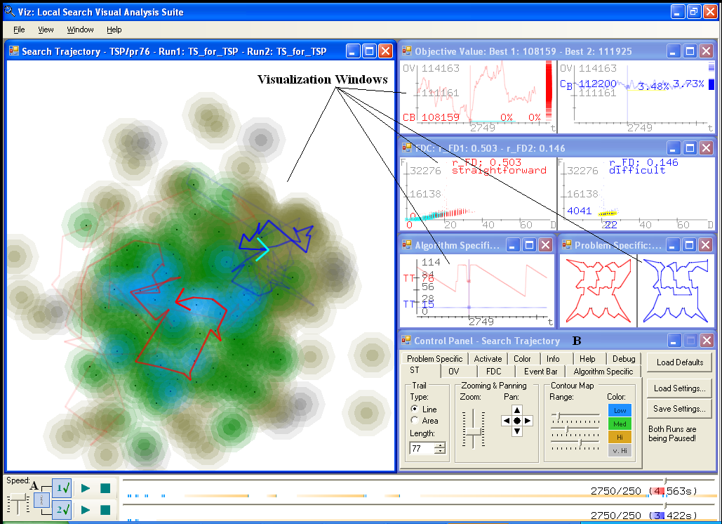This screenshot has height=524, width=722.
Task: Click the blue tour thumbnail in Problem Specific
Action: (676, 290)
